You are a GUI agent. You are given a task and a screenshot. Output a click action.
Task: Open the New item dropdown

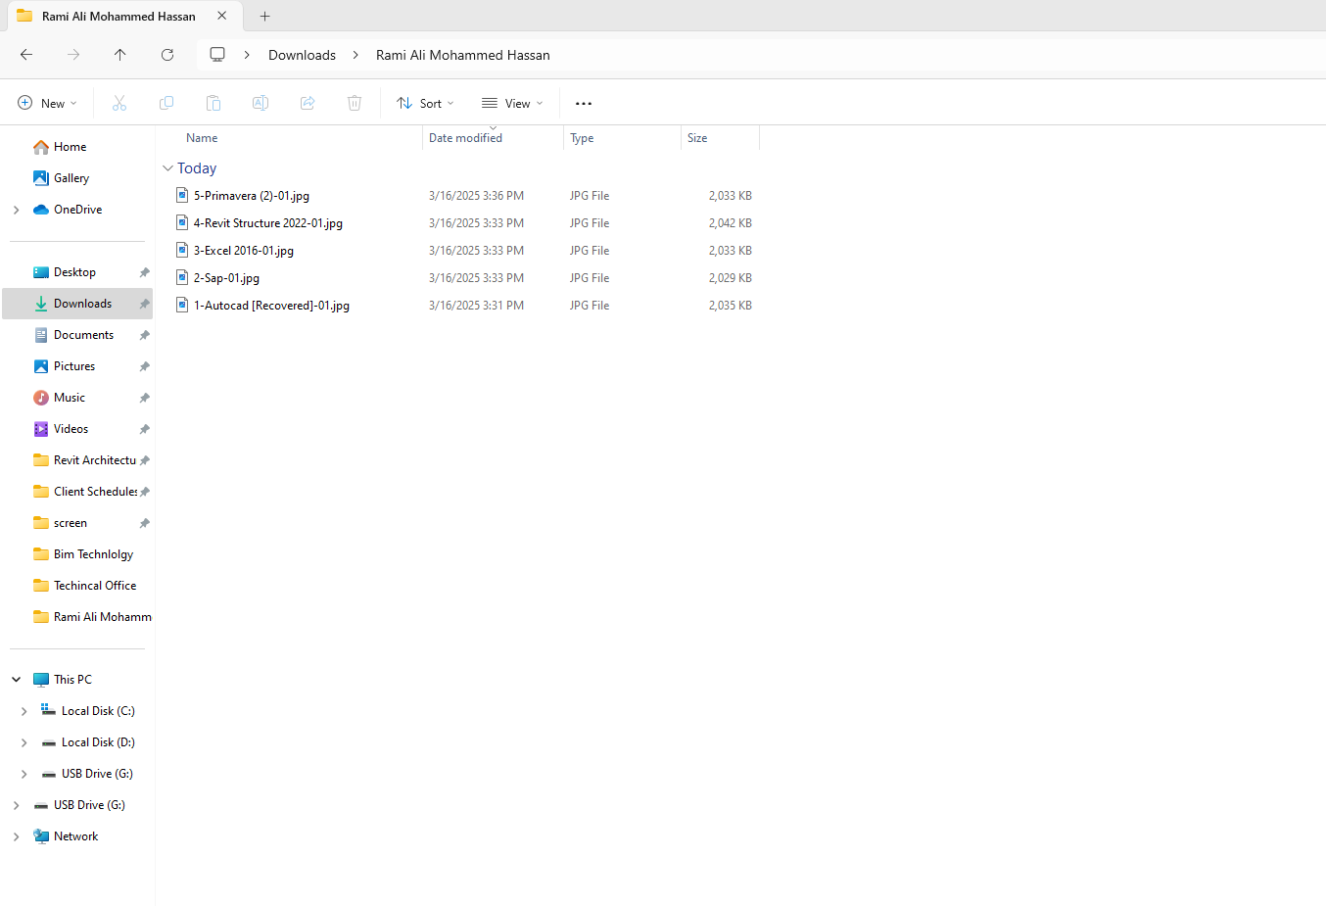click(x=47, y=103)
